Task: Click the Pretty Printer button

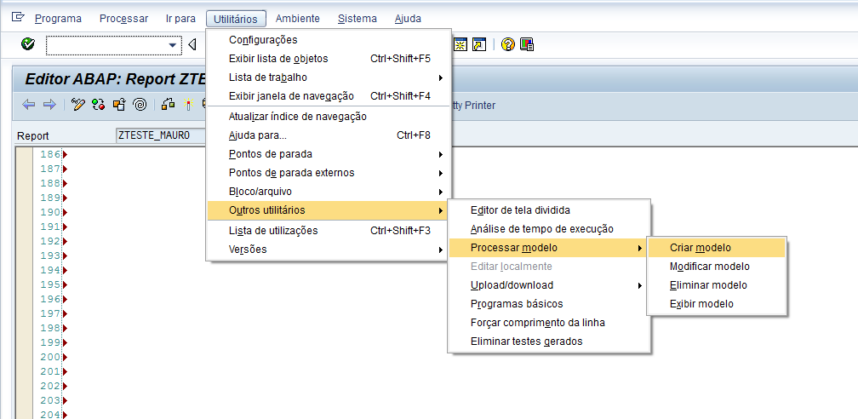Action: coord(473,106)
